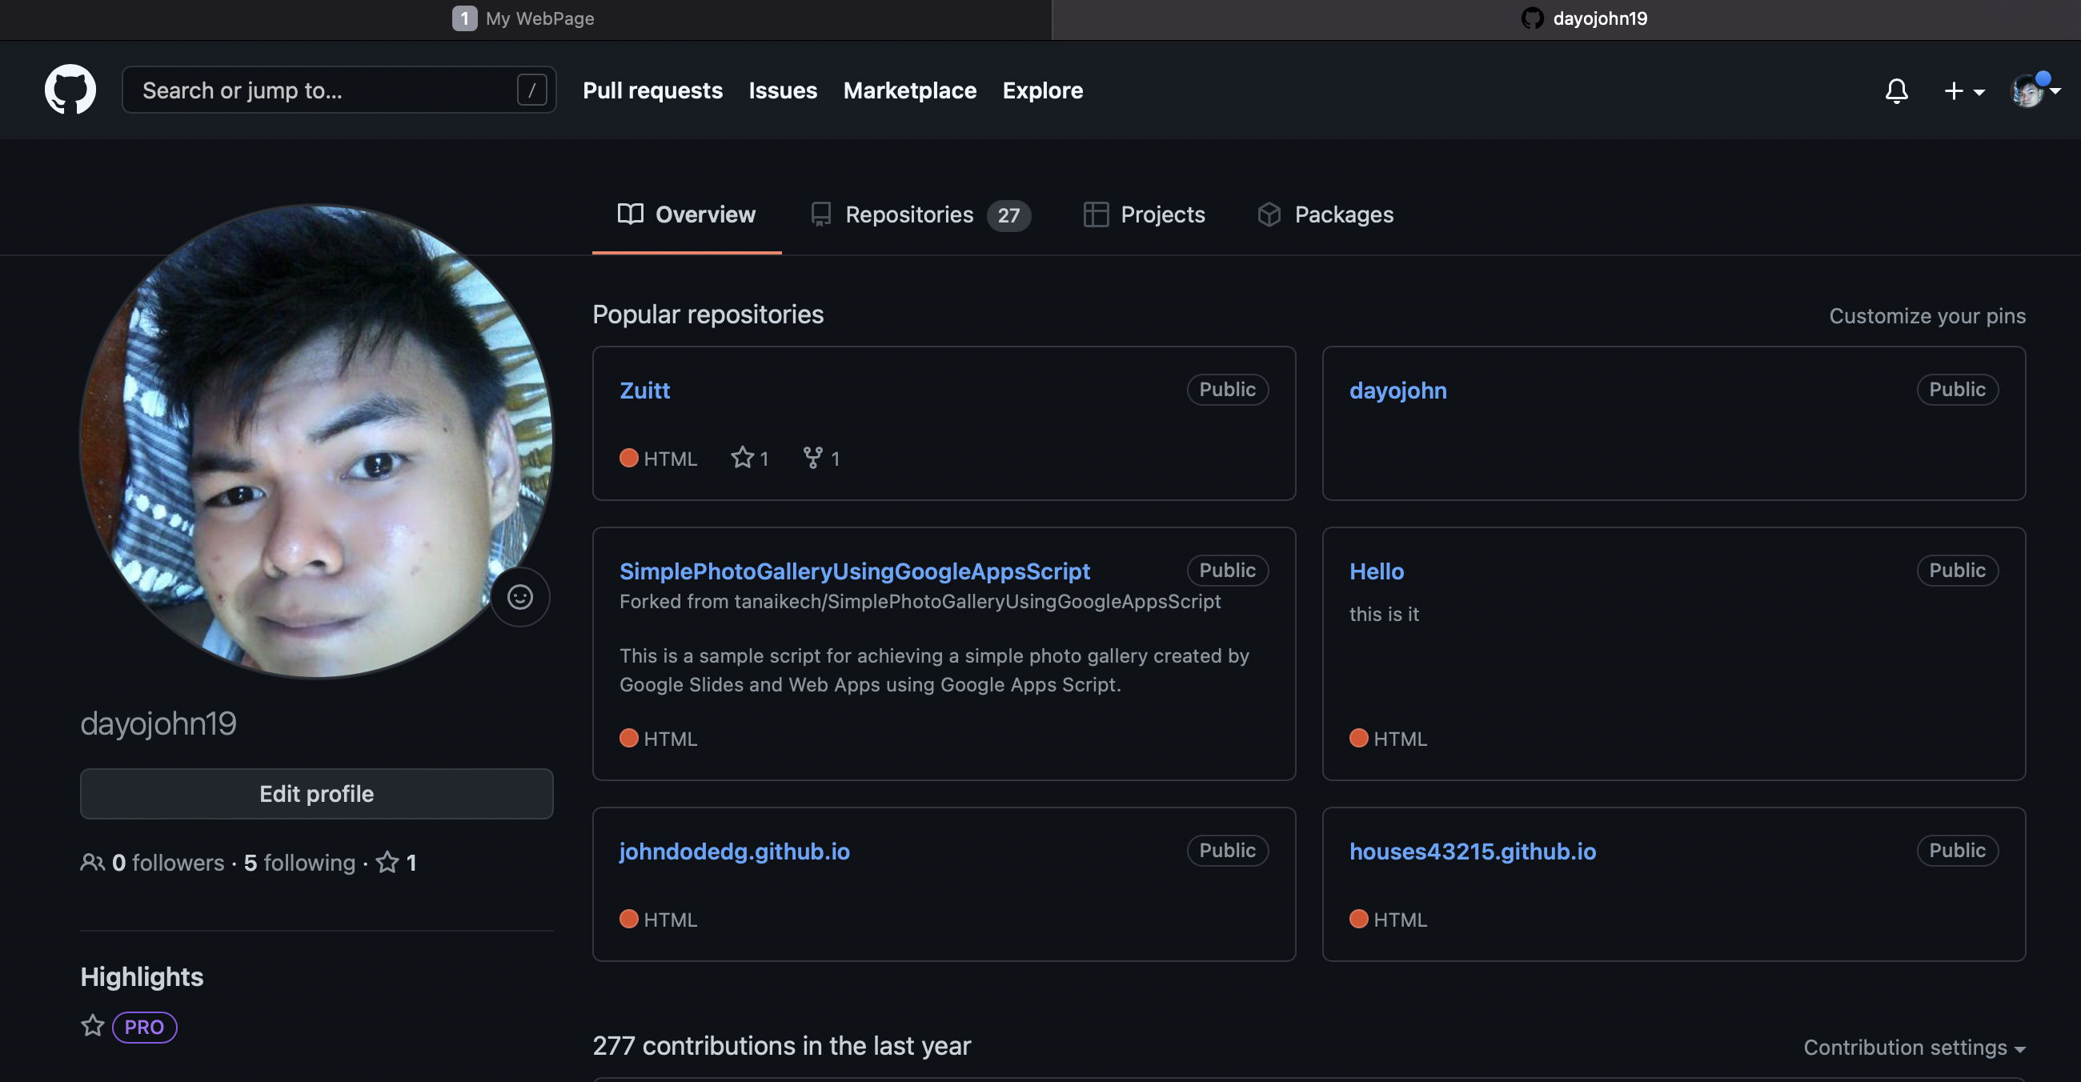Click the HTML label on SimplePhotoGallery card
The image size is (2081, 1082).
point(671,739)
